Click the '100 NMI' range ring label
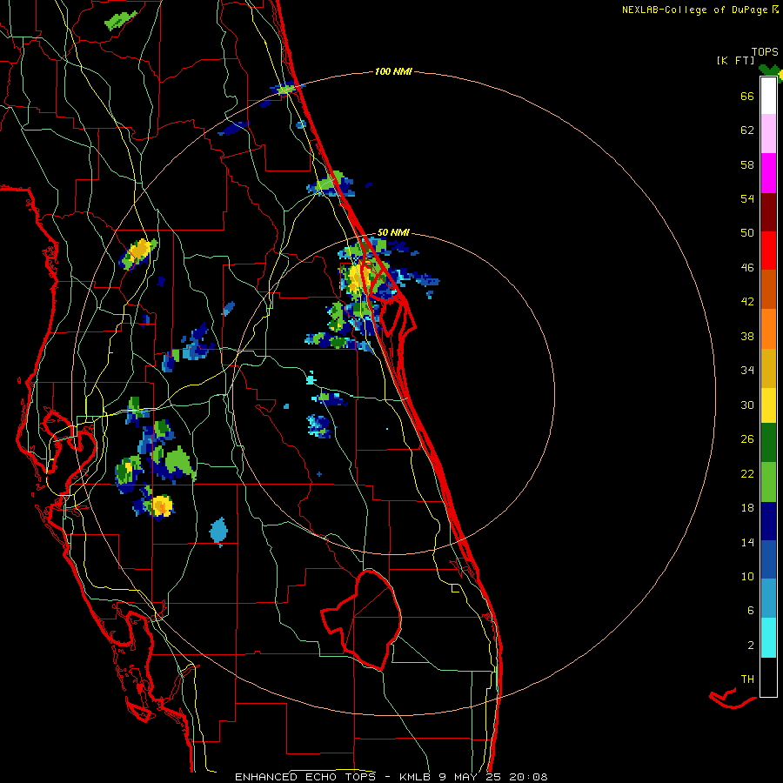 (x=393, y=72)
